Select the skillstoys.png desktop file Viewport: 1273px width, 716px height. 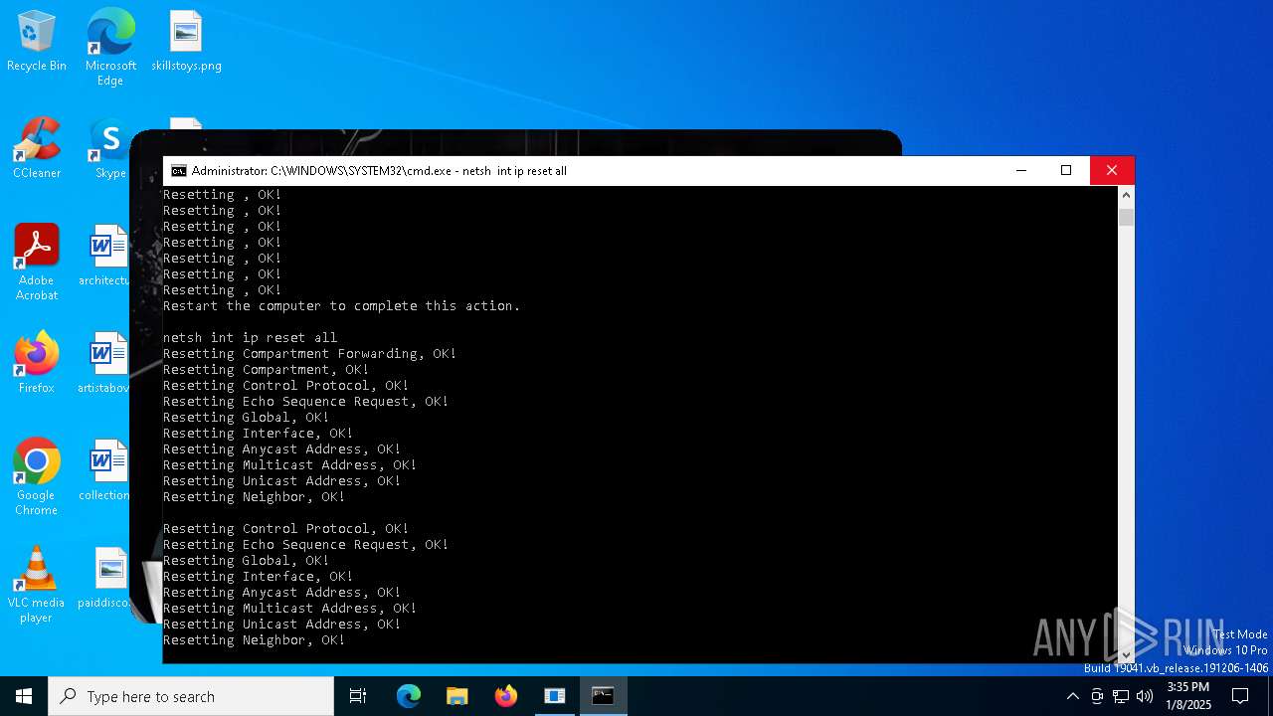[x=186, y=42]
